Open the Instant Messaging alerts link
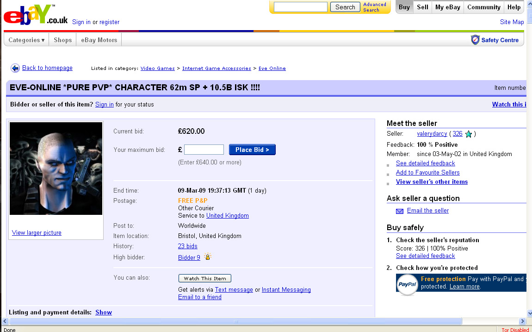 click(286, 289)
